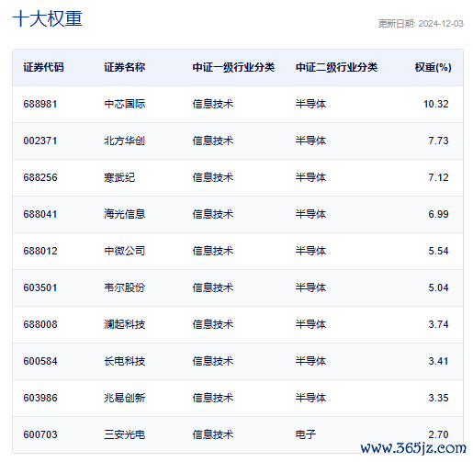Click 半导体 in the 长电科技 row
The image size is (473, 462).
pyautogui.click(x=310, y=361)
